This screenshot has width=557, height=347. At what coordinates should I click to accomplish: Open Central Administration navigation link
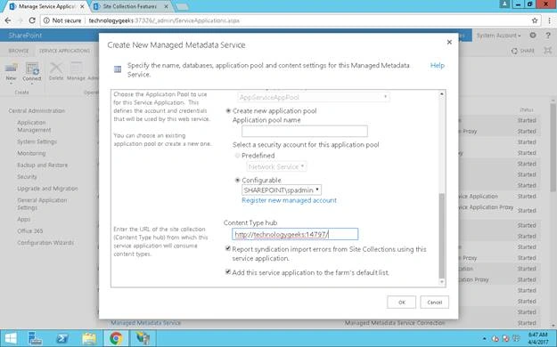click(x=37, y=110)
